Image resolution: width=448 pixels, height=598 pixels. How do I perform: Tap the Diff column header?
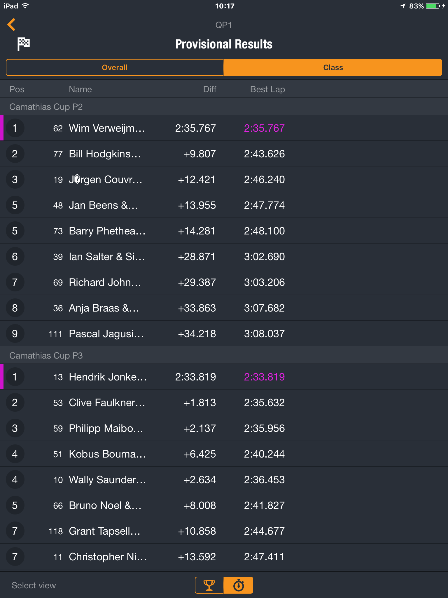click(x=210, y=89)
